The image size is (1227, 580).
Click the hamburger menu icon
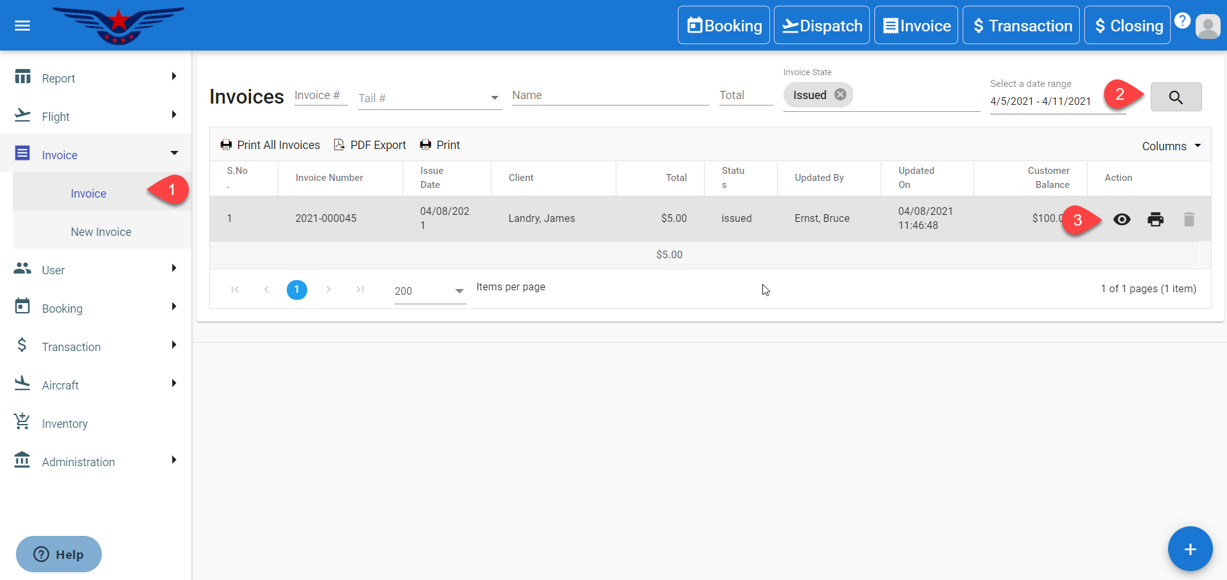(x=22, y=26)
